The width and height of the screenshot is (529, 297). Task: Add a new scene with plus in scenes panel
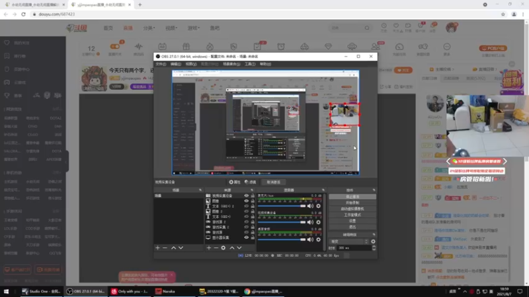pyautogui.click(x=157, y=248)
